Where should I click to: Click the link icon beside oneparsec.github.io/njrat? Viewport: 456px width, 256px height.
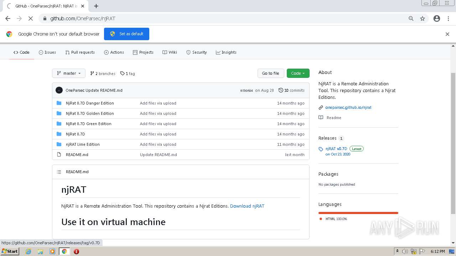(x=321, y=107)
